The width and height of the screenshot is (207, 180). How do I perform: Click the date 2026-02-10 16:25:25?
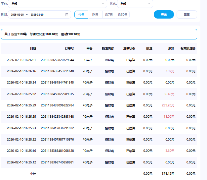pyautogui.click(x=21, y=117)
